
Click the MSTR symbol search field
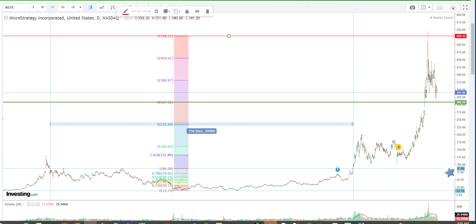click(x=16, y=7)
